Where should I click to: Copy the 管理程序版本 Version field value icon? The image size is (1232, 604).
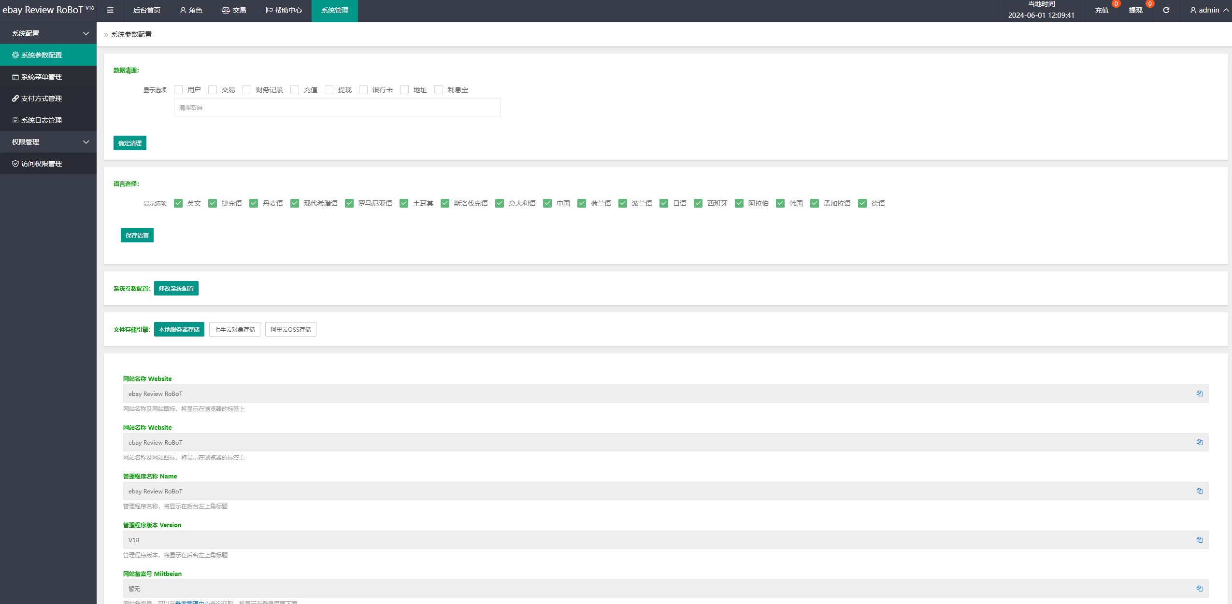(1199, 540)
